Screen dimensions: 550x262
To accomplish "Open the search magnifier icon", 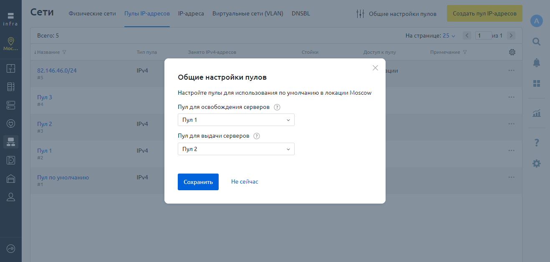I will point(537,42).
